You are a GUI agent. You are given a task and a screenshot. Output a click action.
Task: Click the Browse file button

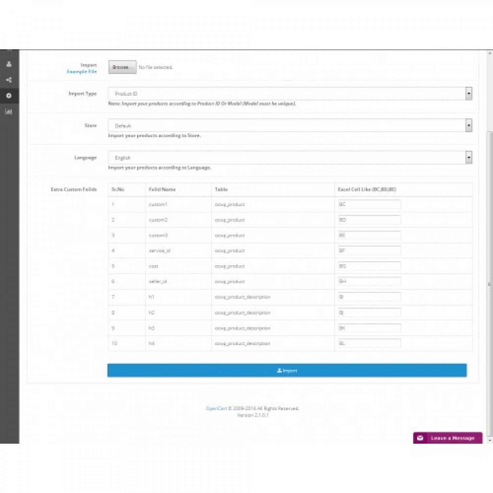click(122, 67)
